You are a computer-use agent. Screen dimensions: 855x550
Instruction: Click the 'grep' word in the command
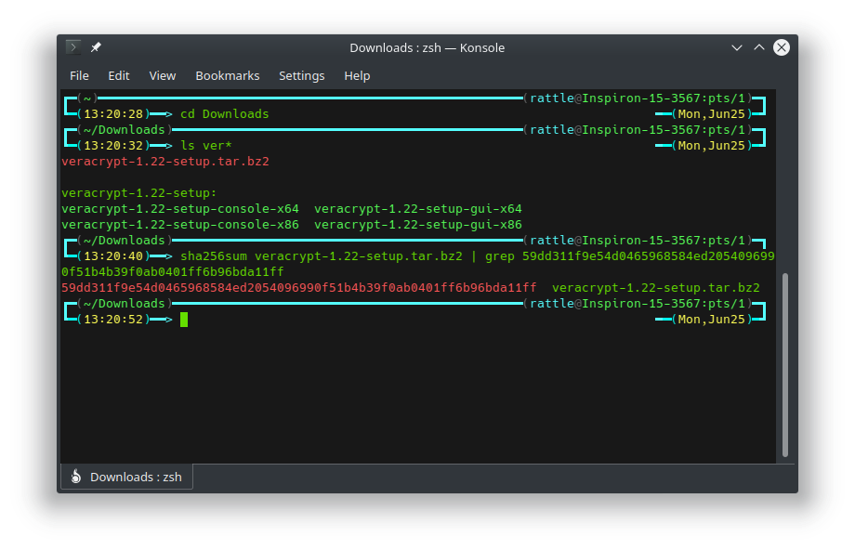coord(500,256)
